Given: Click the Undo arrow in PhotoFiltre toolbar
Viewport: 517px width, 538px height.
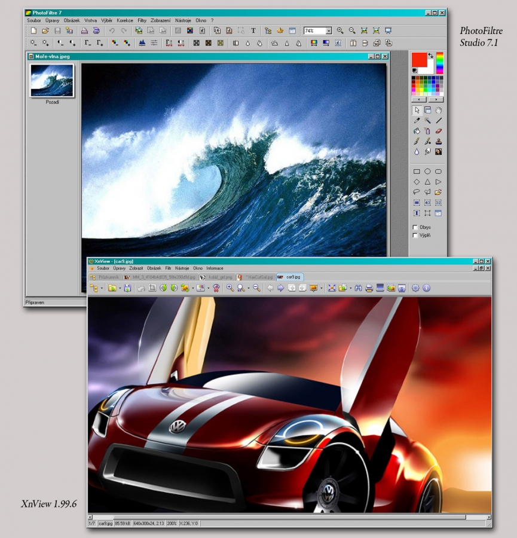Looking at the screenshot, I should [112, 31].
